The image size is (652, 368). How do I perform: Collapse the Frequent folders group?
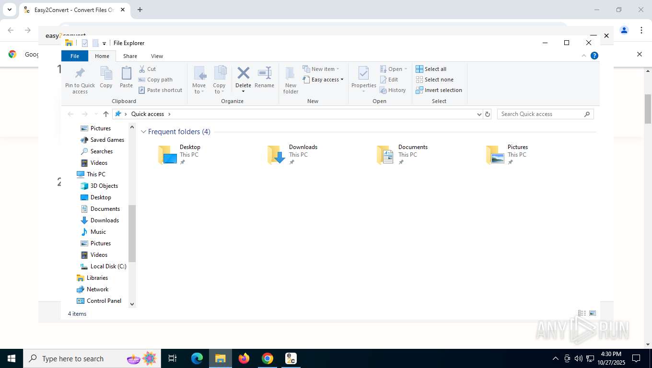[143, 132]
